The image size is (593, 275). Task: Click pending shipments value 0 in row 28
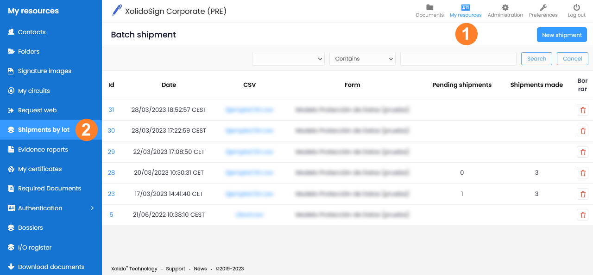[462, 172]
